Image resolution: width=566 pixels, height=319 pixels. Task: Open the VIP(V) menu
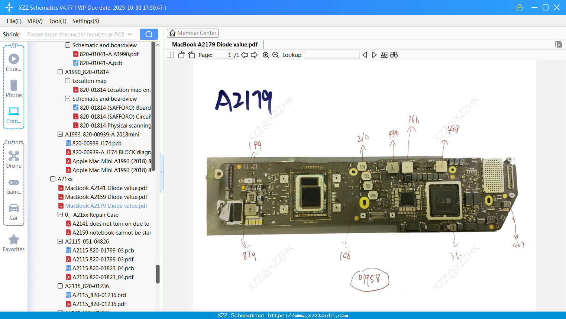click(35, 21)
